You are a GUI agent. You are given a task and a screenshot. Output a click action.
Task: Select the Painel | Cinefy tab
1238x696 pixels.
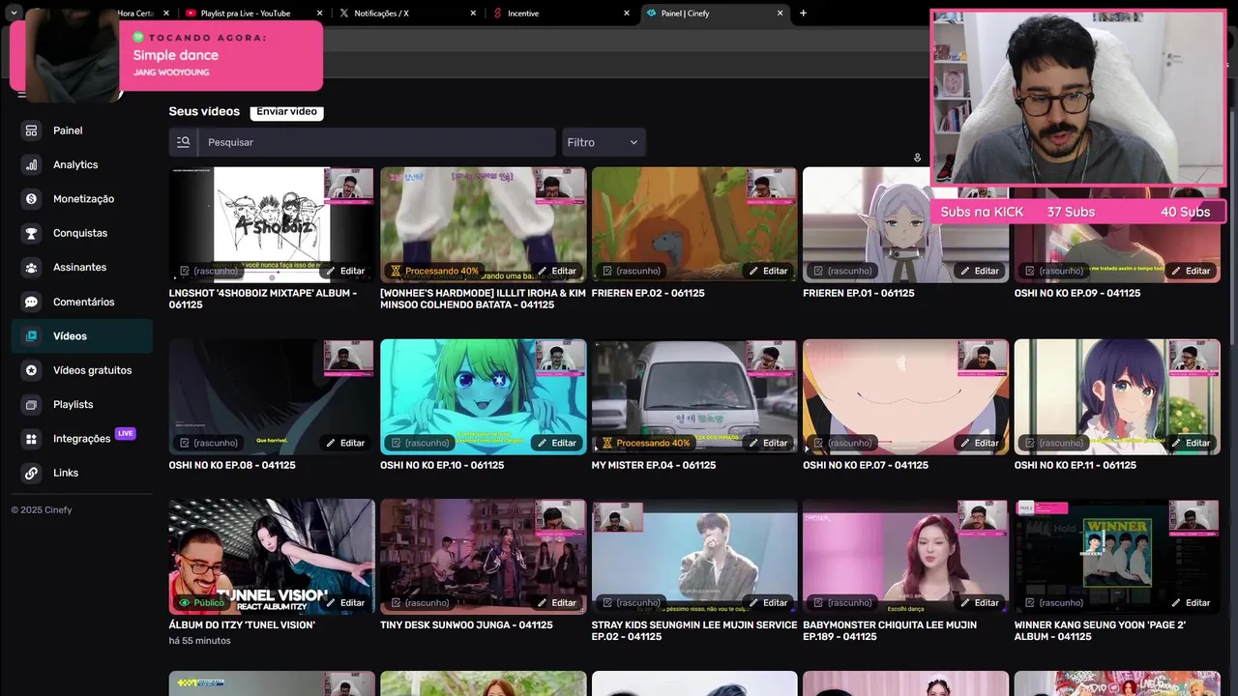pos(714,14)
